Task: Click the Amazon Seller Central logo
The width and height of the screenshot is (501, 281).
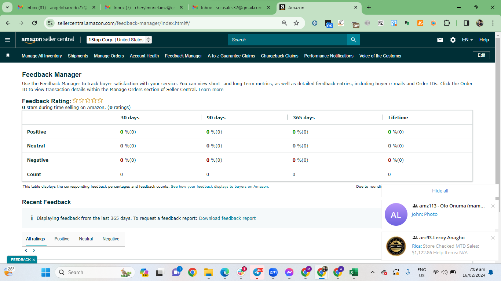Action: pos(48,40)
